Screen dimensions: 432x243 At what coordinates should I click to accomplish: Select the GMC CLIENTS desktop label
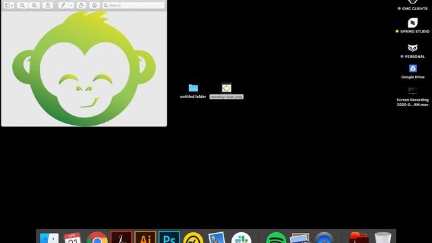click(414, 9)
